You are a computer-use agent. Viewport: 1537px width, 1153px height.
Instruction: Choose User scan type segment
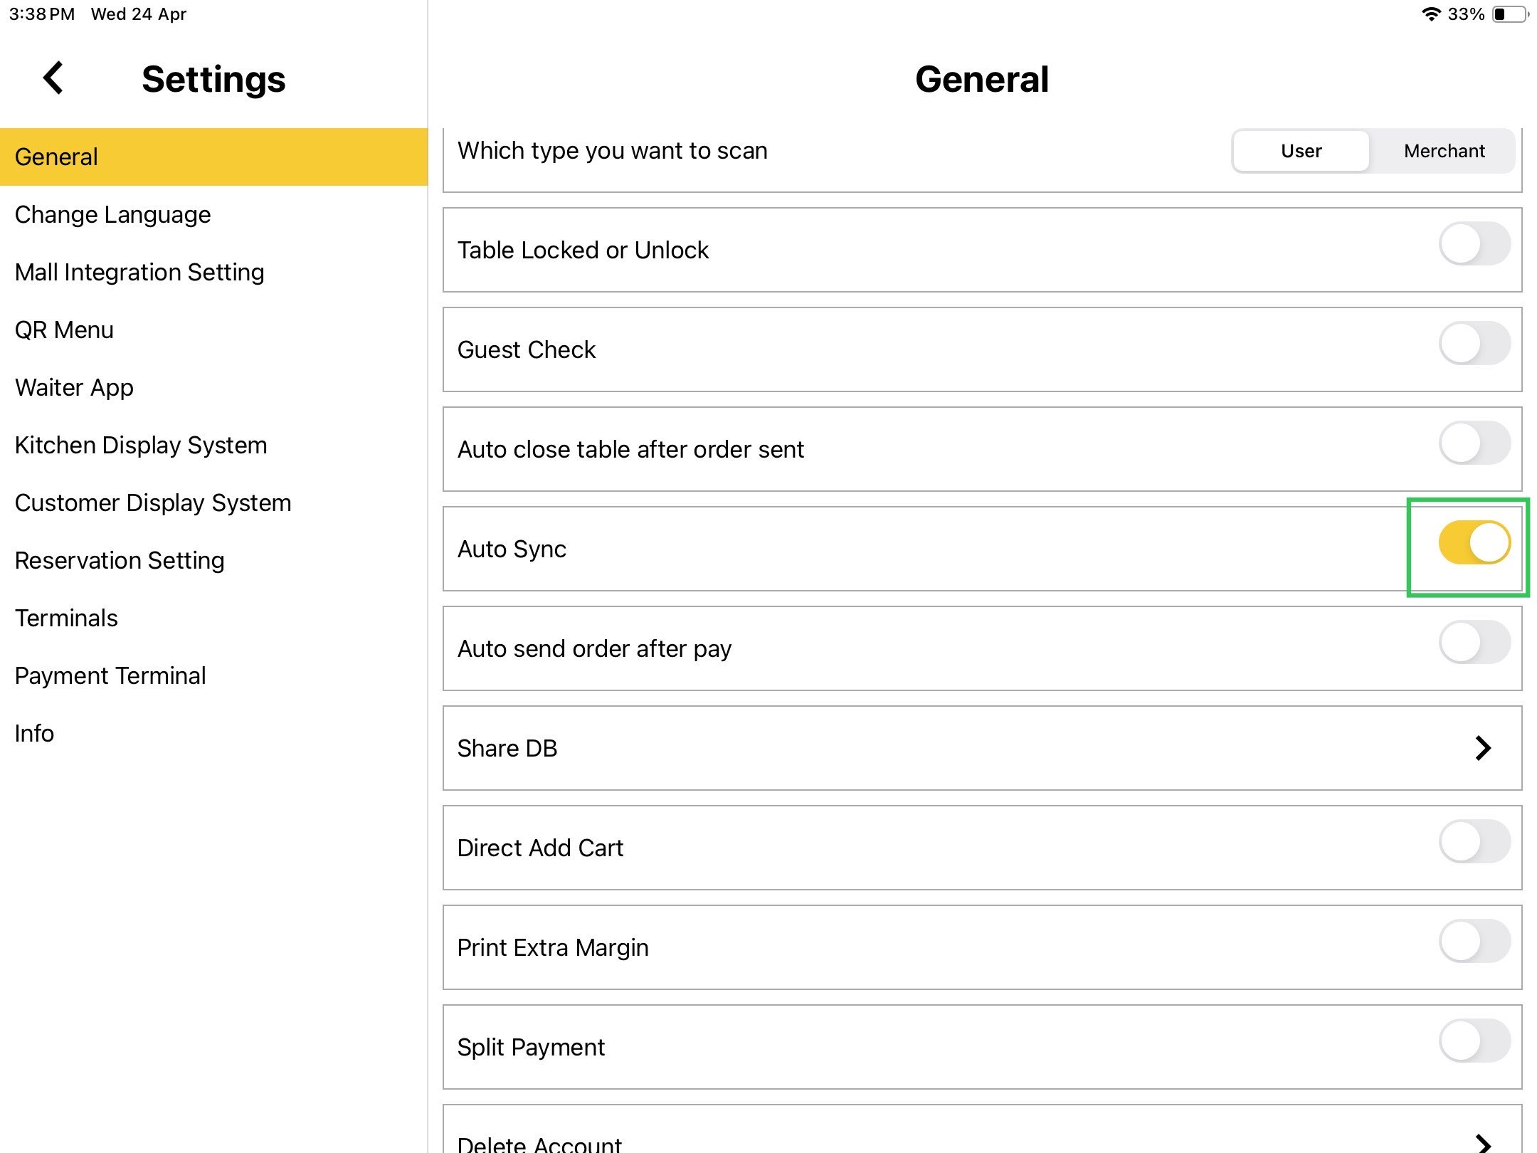(x=1301, y=151)
